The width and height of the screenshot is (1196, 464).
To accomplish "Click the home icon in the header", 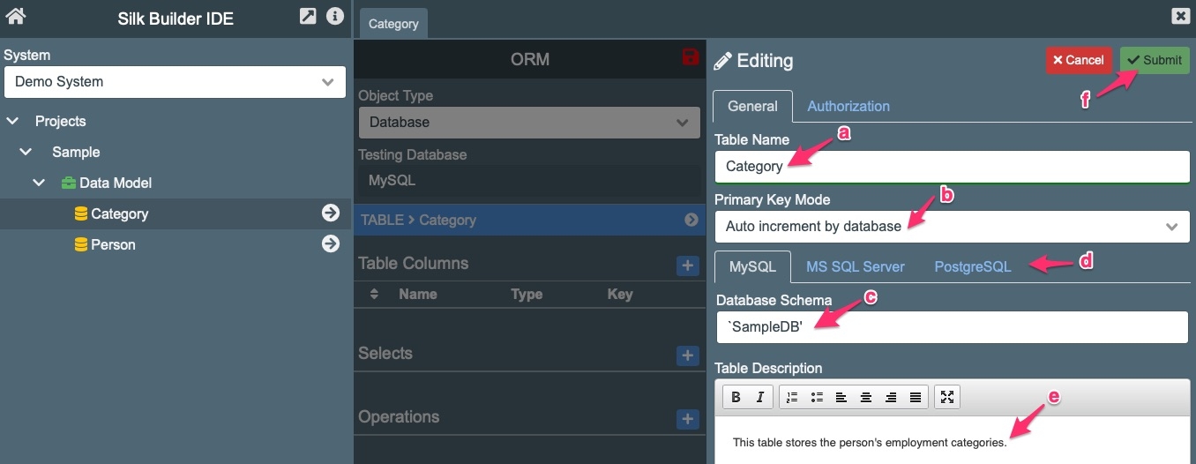I will tap(15, 16).
